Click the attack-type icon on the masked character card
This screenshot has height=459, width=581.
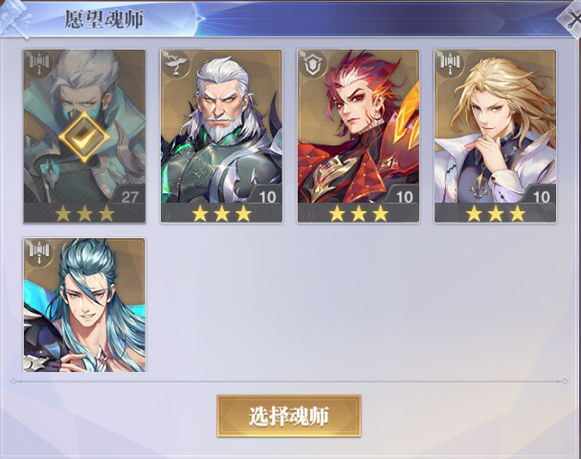[x=39, y=64]
